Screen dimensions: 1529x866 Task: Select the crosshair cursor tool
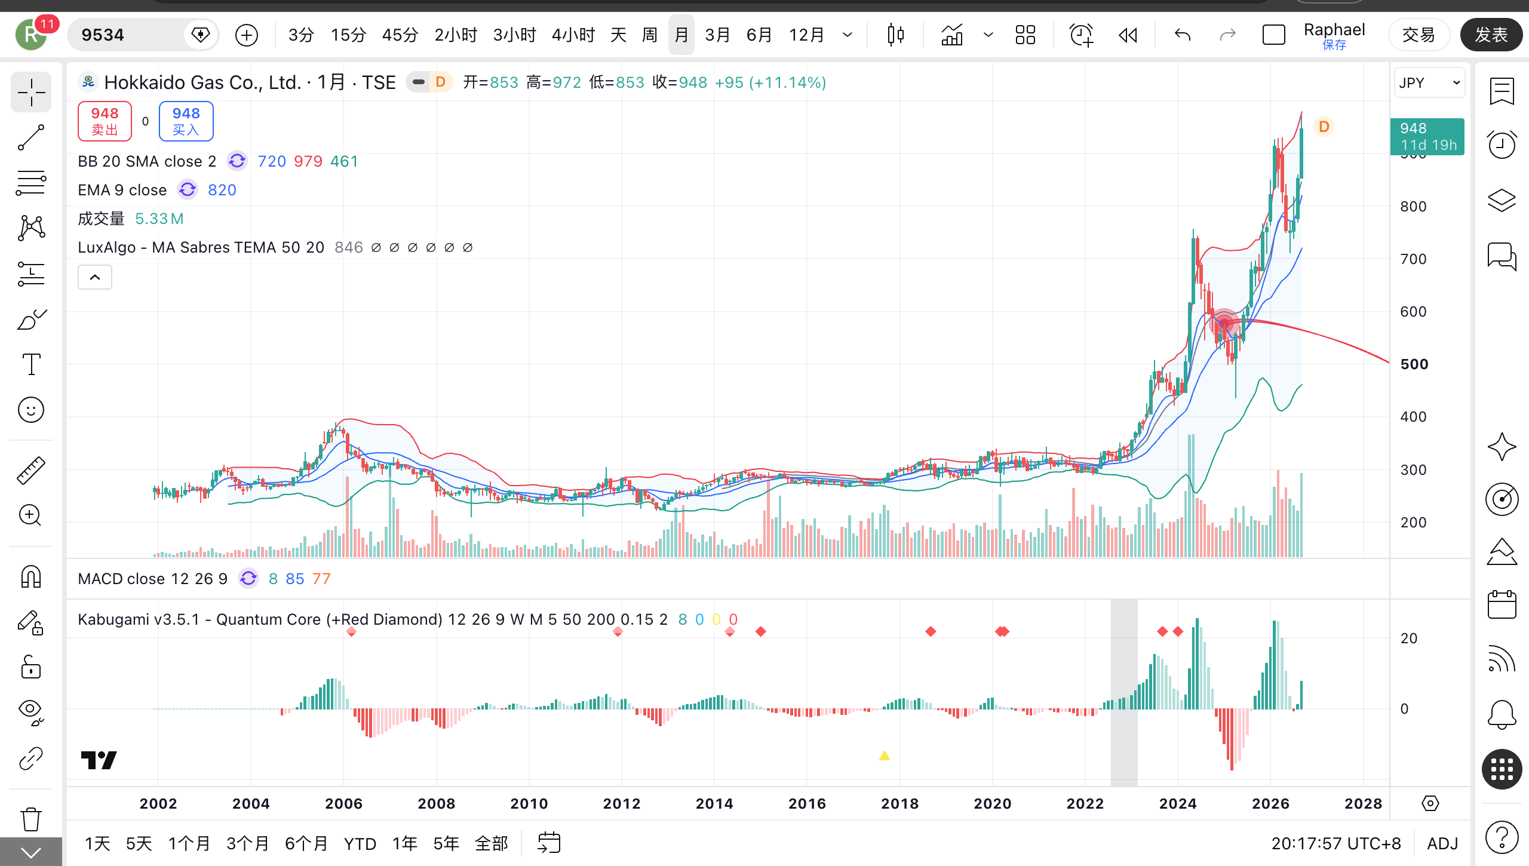31,93
